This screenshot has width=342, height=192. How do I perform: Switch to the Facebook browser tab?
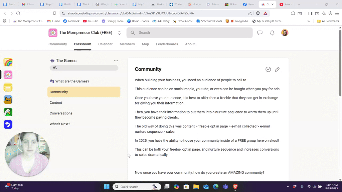tap(249, 4)
